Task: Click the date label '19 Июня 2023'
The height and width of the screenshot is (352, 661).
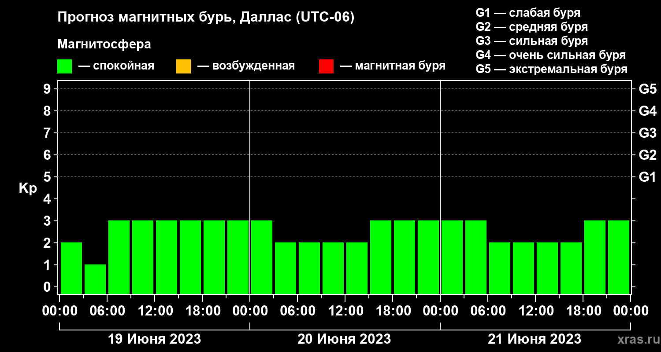Action: point(155,339)
